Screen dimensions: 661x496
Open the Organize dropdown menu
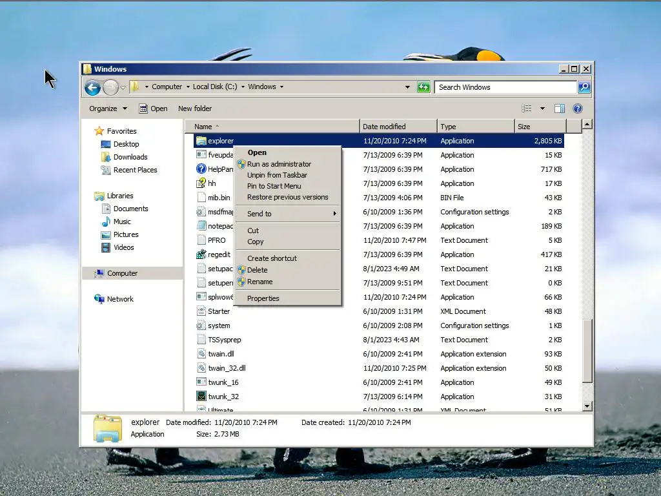pyautogui.click(x=108, y=108)
